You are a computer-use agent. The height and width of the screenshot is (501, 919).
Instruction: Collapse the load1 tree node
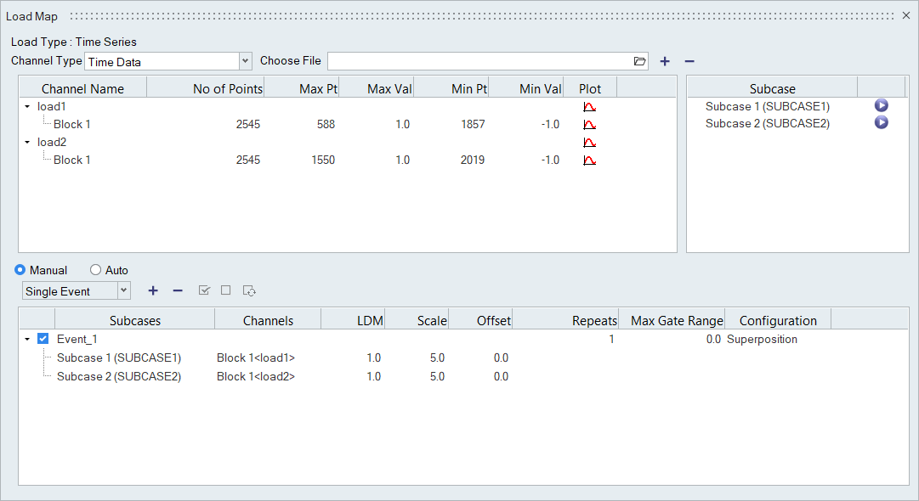pos(27,107)
